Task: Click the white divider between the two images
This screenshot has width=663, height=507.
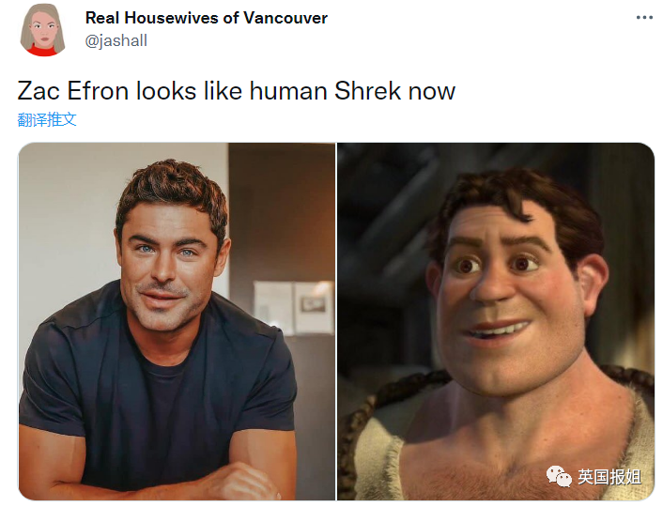Action: click(336, 322)
